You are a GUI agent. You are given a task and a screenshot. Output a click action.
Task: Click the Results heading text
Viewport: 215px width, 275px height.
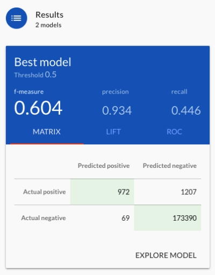pyautogui.click(x=49, y=15)
